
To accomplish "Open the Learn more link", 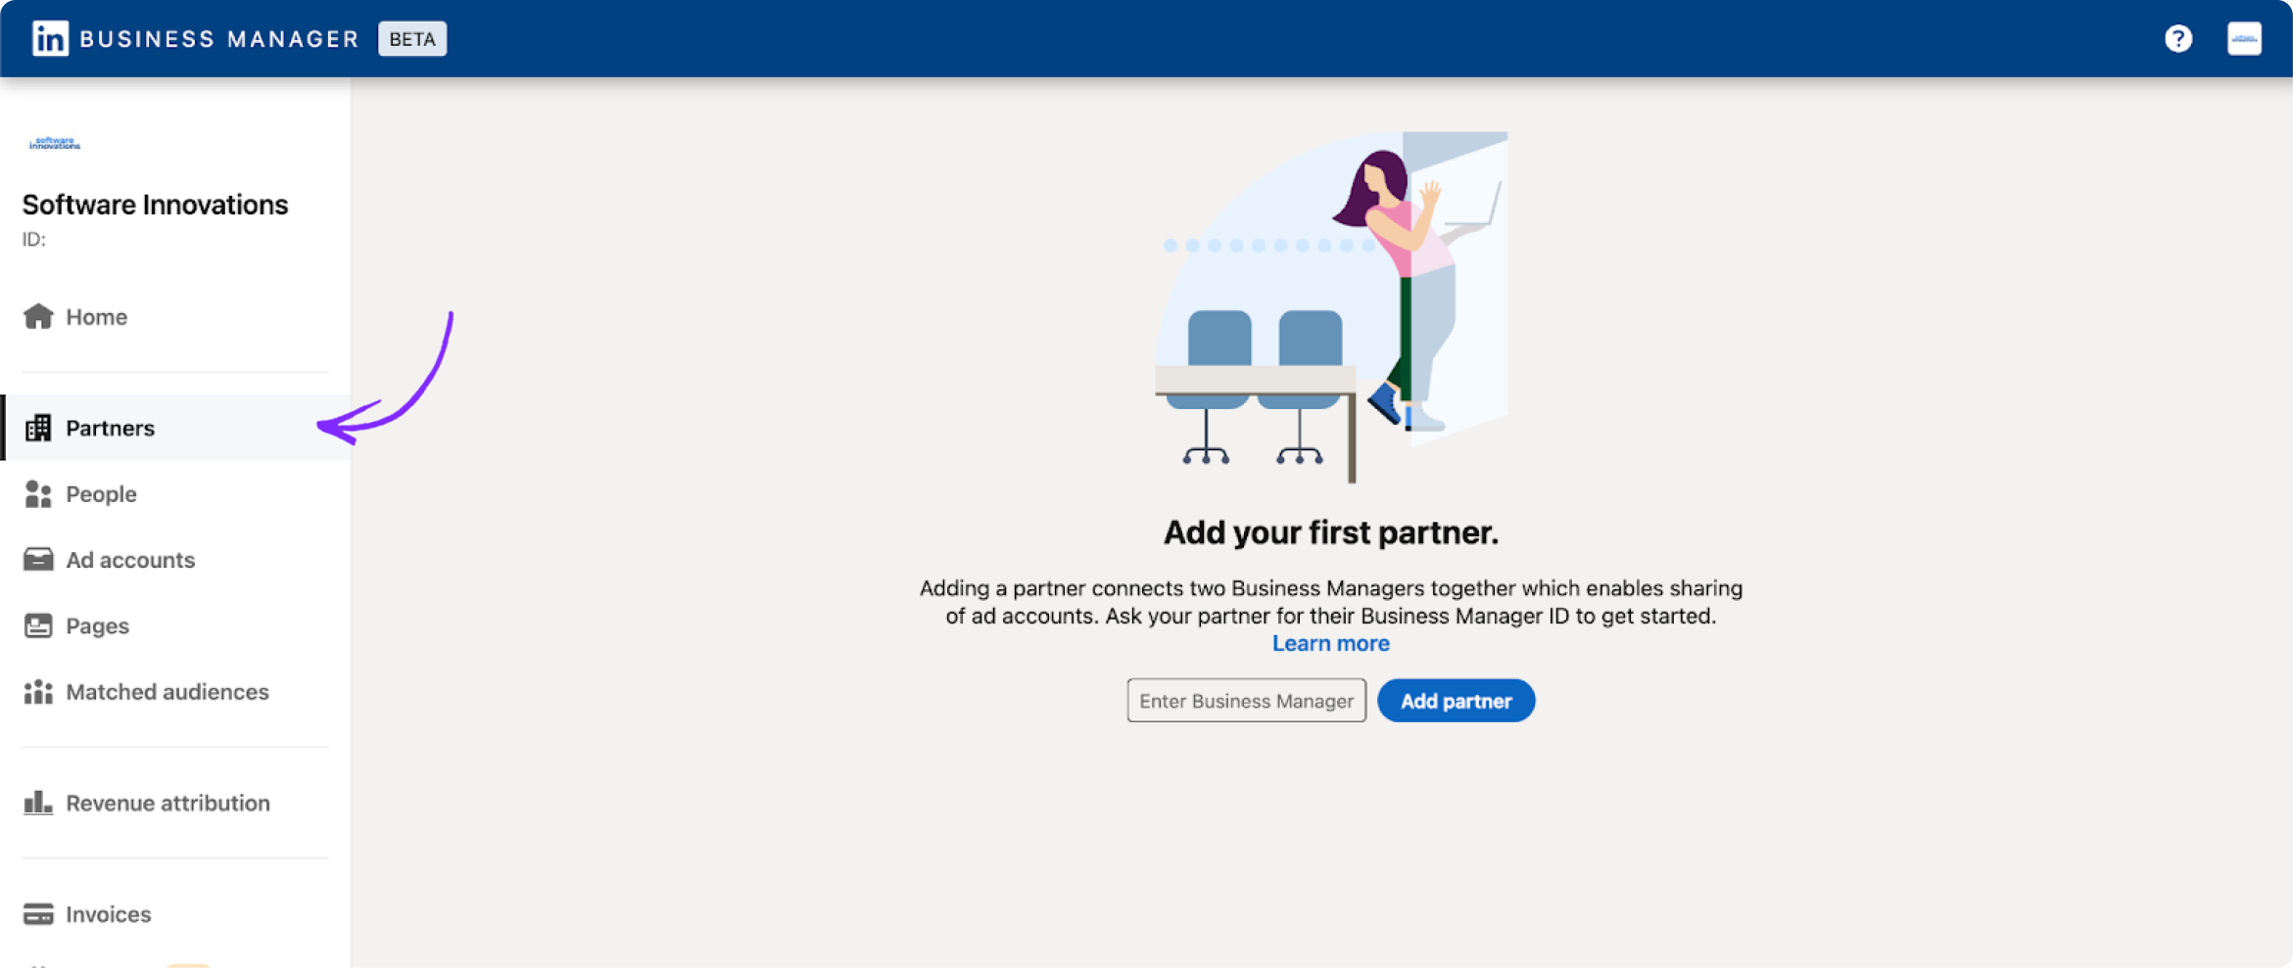I will (x=1330, y=642).
